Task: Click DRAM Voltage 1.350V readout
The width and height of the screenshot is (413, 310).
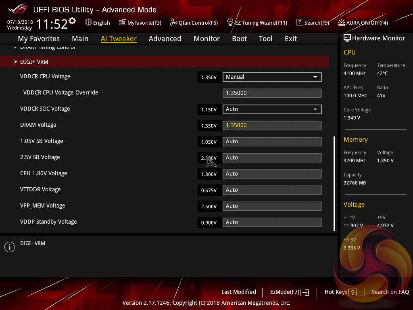Action: (x=209, y=126)
